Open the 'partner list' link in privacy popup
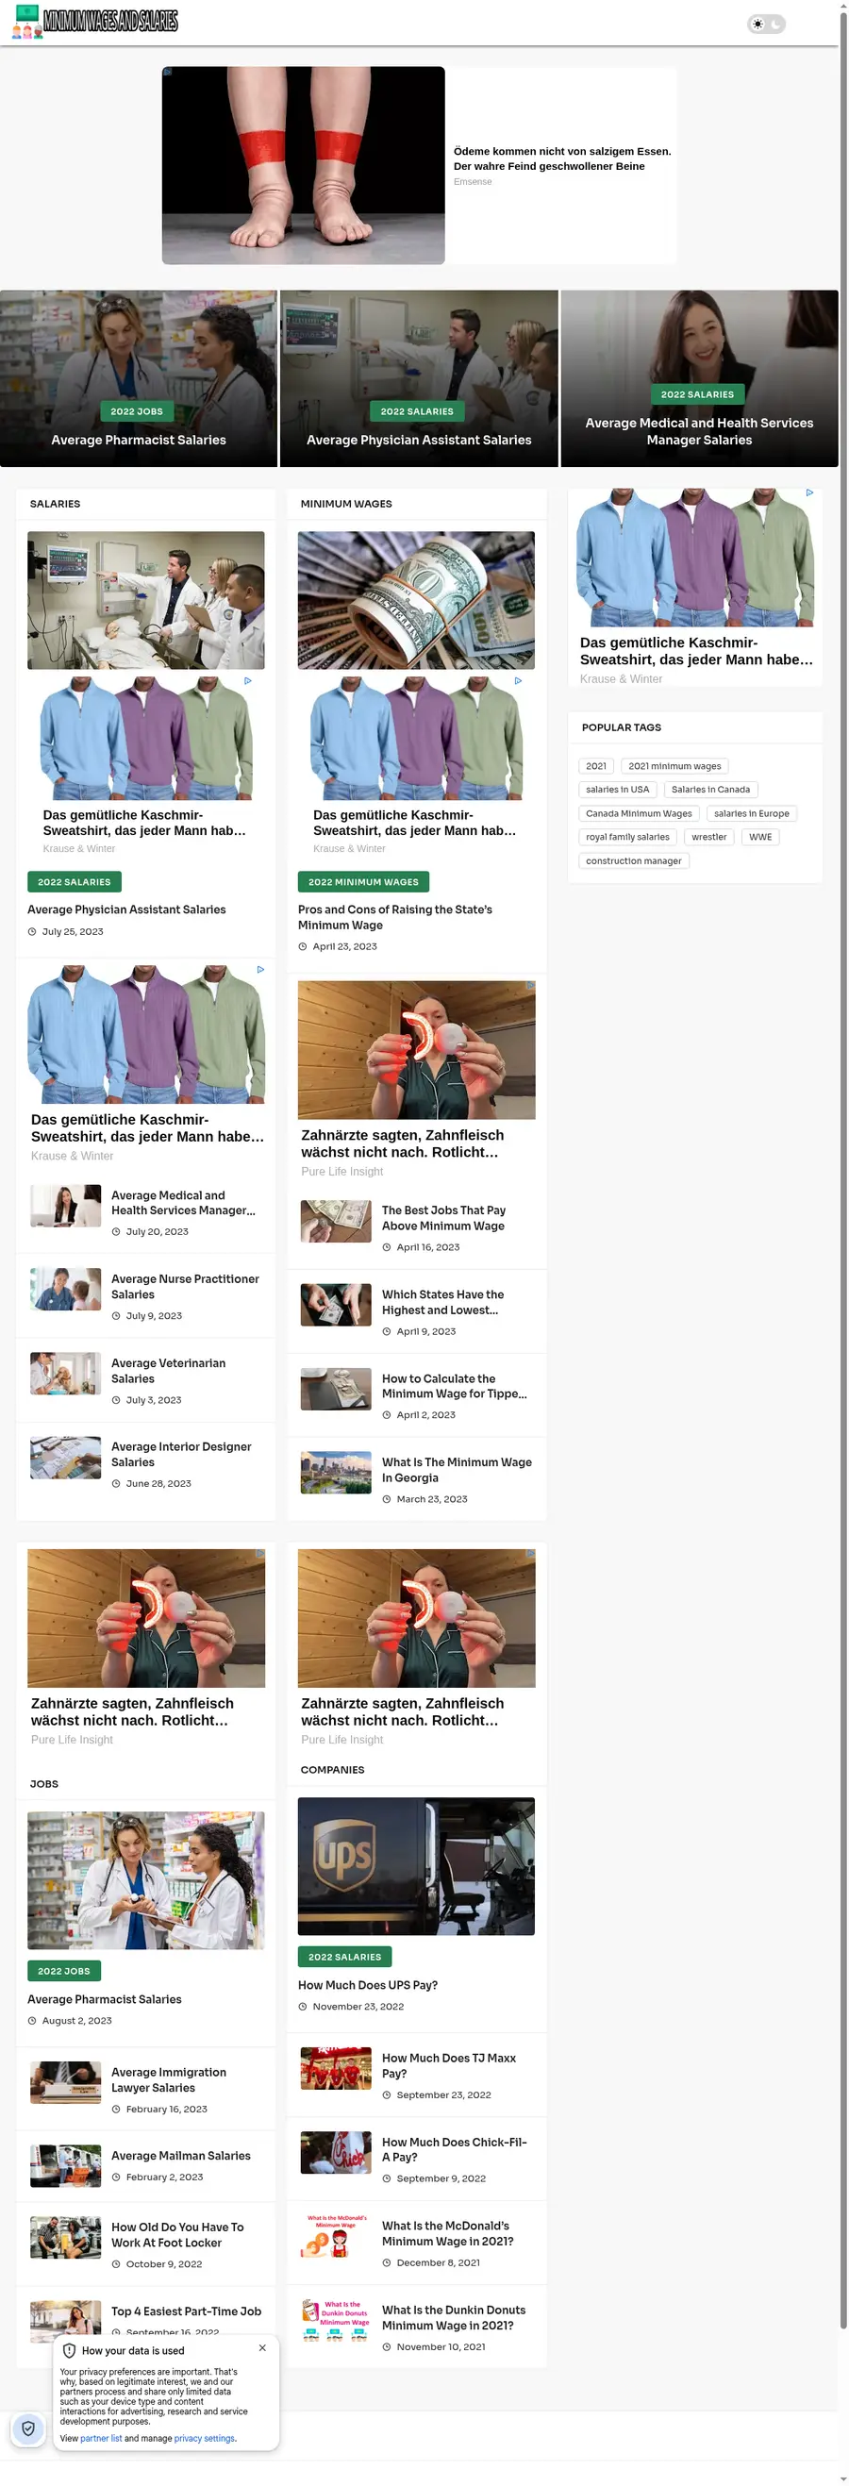This screenshot has height=2486, width=849. (101, 2438)
